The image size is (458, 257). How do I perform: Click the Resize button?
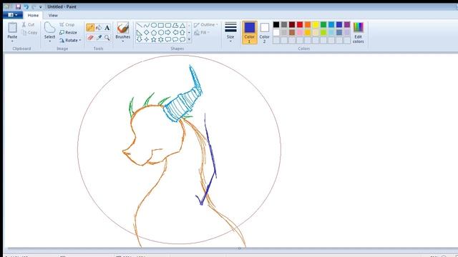(69, 33)
